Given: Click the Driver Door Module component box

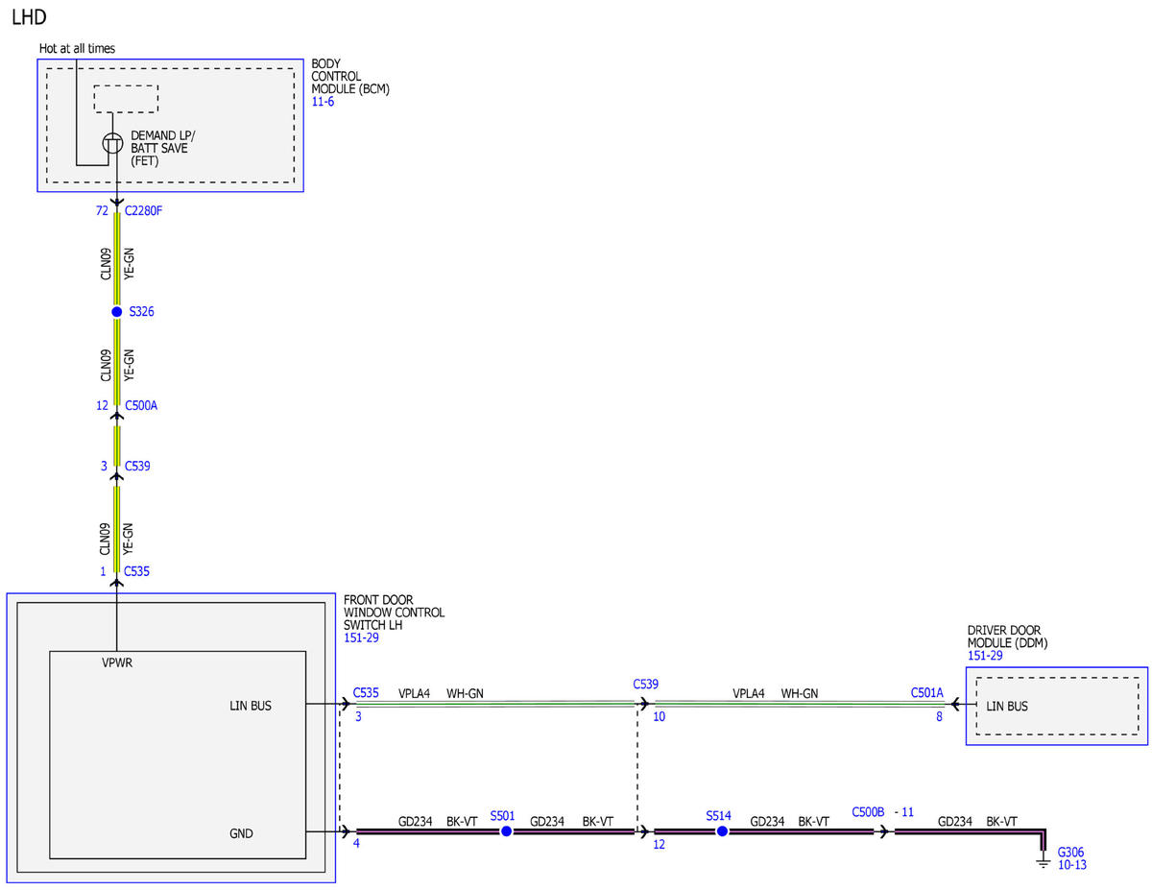Looking at the screenshot, I should pos(1056,706).
